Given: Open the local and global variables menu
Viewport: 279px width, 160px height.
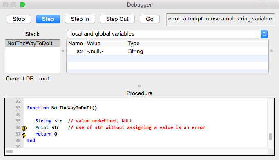Looking at the screenshot, I should pyautogui.click(x=167, y=34).
